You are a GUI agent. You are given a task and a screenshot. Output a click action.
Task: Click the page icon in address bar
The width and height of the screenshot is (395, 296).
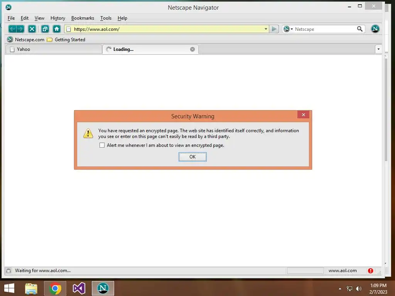pos(69,29)
